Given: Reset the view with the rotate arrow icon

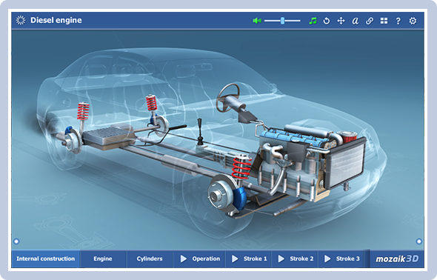Looking at the screenshot, I should pos(327,21).
